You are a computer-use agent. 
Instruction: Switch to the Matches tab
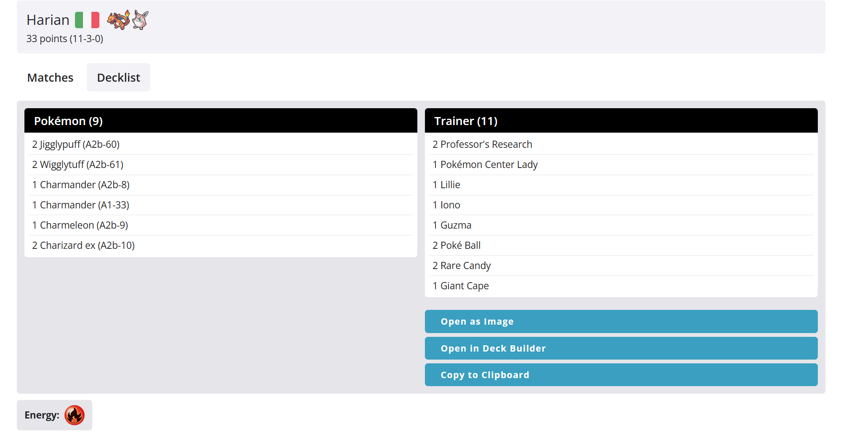click(x=50, y=77)
